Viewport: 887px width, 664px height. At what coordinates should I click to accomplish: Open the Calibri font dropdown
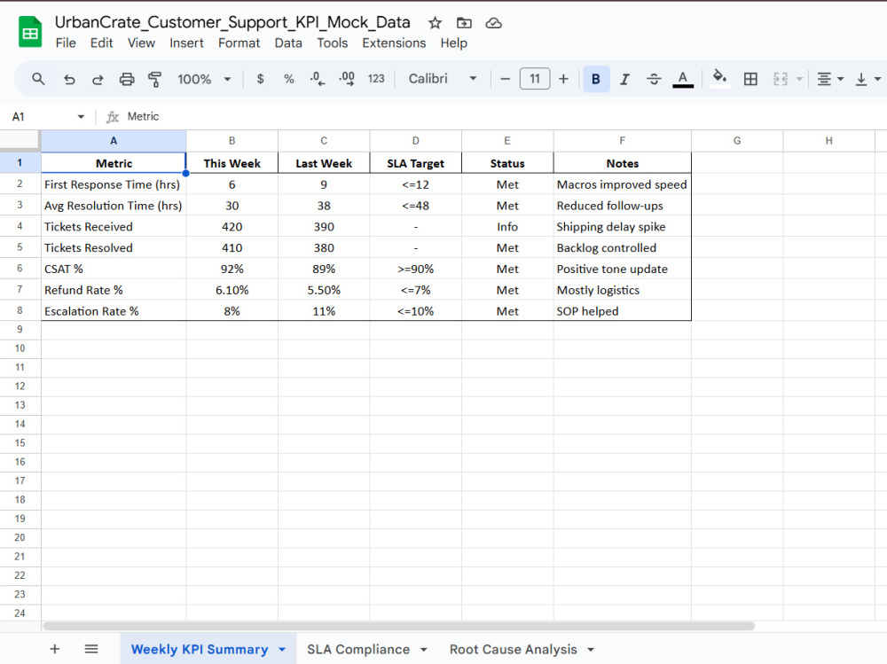443,79
